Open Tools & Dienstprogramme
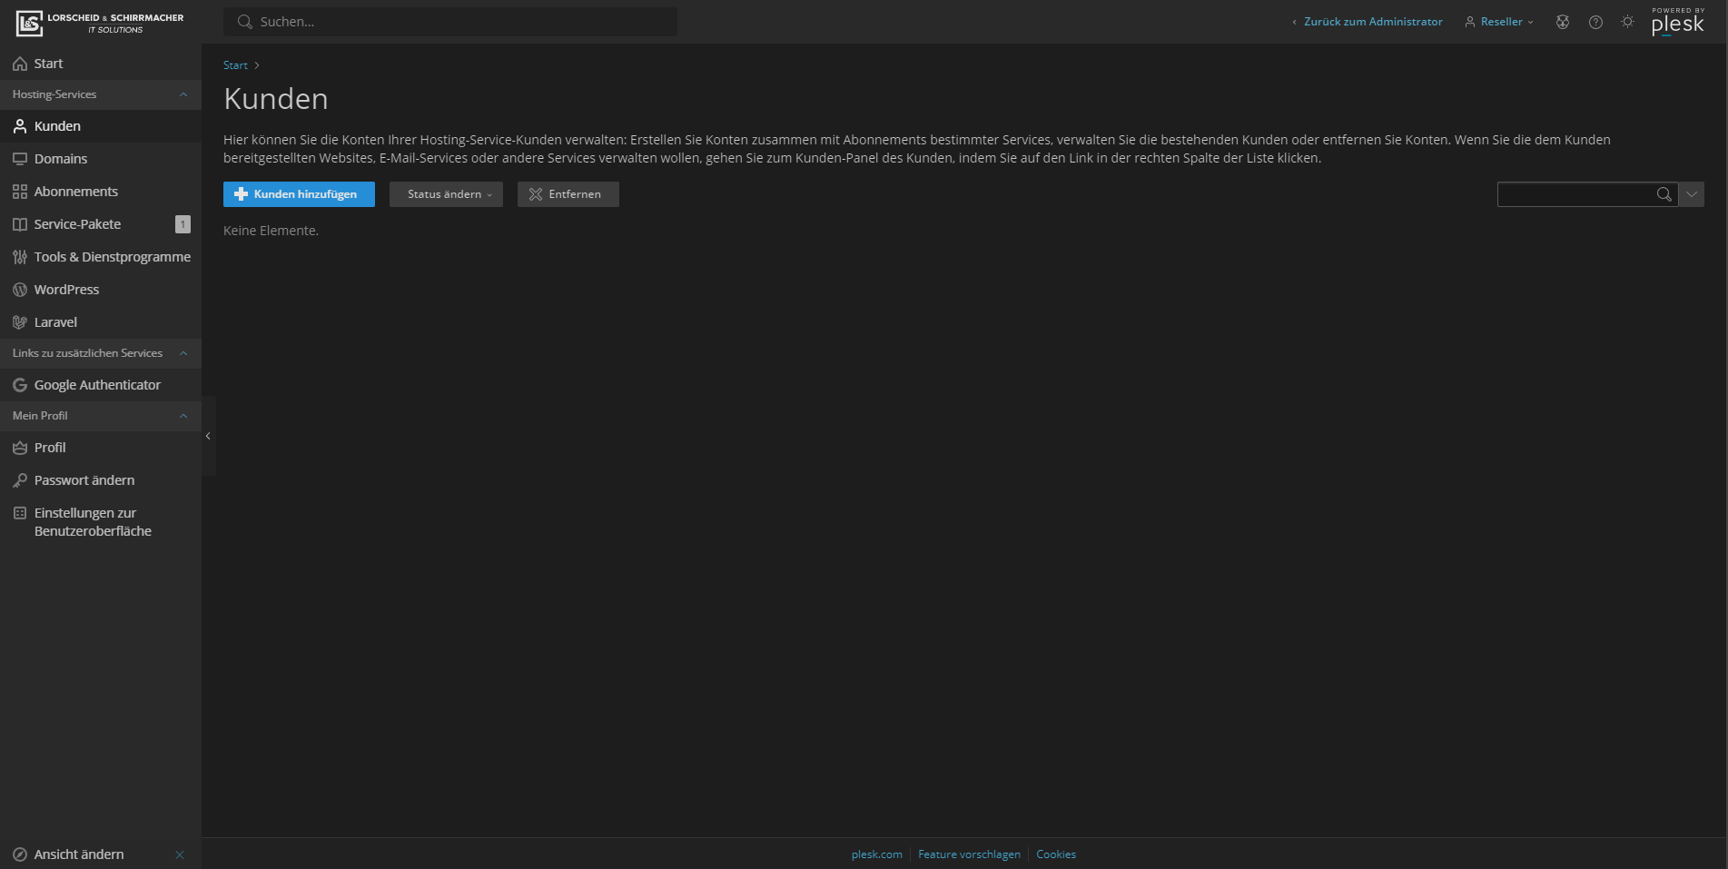 point(112,257)
